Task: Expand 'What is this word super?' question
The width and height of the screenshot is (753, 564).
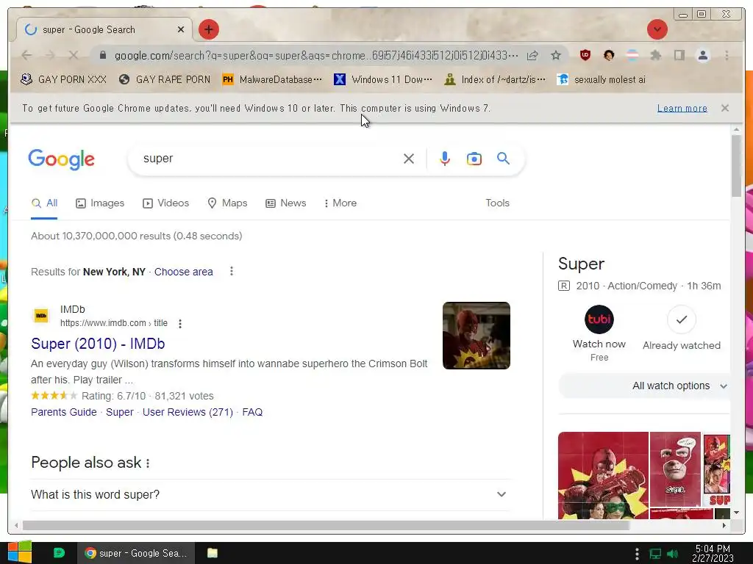Action: (270, 494)
